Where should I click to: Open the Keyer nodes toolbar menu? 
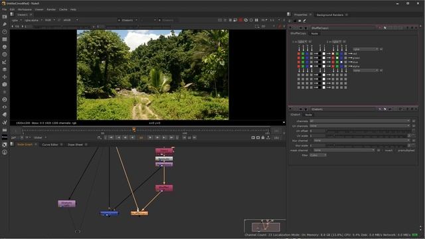(x=5, y=62)
